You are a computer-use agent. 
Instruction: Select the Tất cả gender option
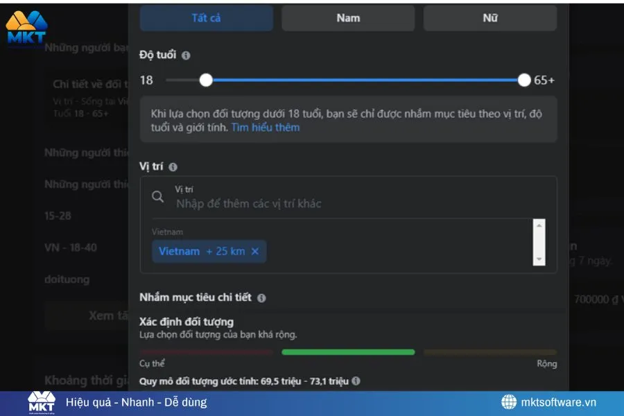(x=206, y=17)
